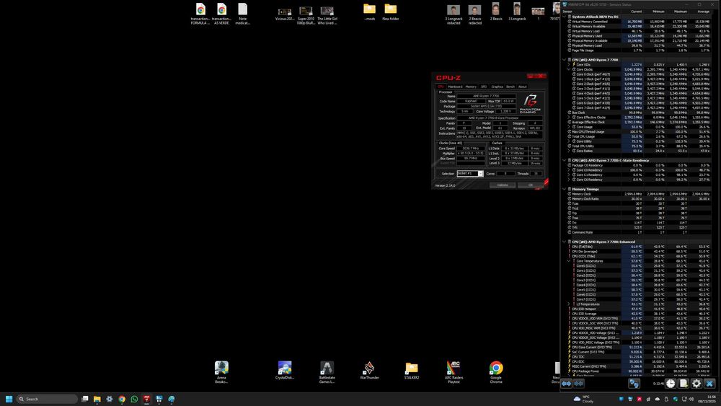
Task: Collapse System ASRock X870 Pro RS group
Action: (565, 17)
